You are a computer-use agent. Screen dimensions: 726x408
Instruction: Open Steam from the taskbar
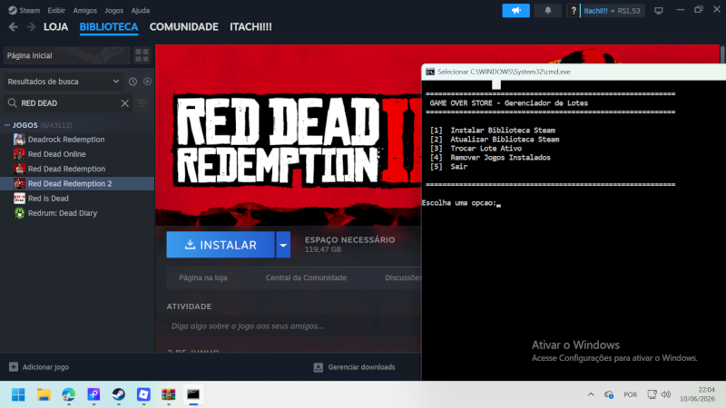(119, 394)
